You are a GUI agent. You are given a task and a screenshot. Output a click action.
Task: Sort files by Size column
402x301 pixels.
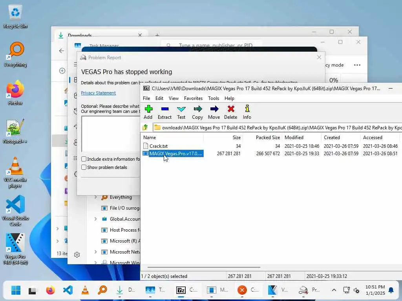coord(223,138)
